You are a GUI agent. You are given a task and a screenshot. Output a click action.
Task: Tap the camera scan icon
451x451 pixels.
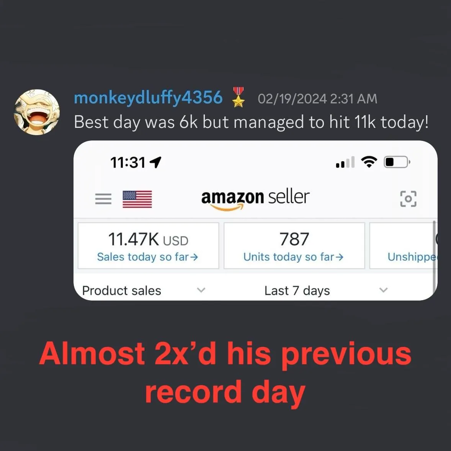(408, 199)
